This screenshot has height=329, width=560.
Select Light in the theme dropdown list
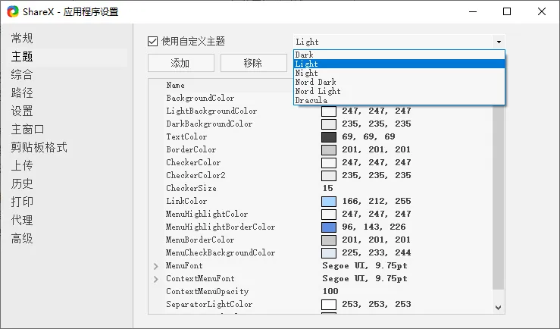(x=399, y=64)
